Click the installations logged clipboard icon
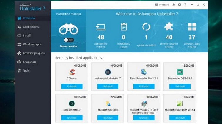222x124 pixels. 123,27
